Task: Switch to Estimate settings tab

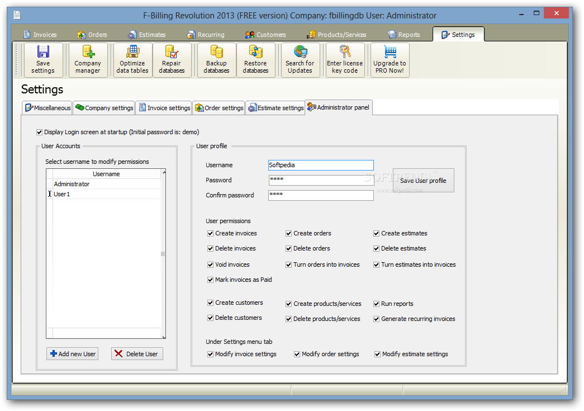Action: click(x=276, y=108)
